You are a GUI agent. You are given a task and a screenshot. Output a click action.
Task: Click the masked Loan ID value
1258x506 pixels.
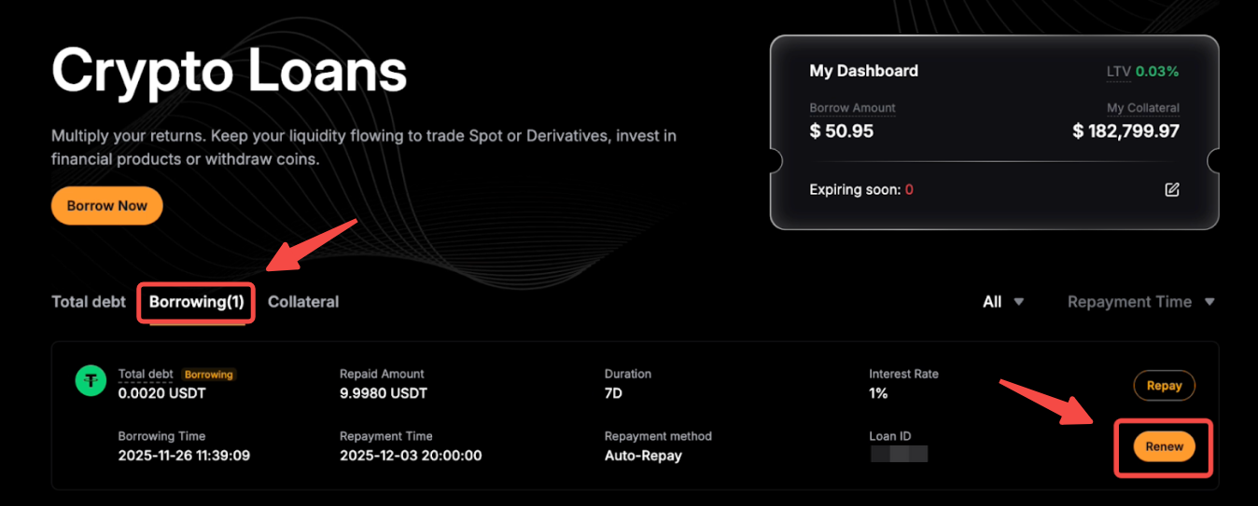pyautogui.click(x=899, y=455)
